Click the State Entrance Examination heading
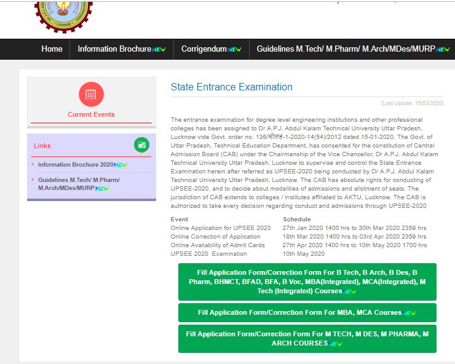This screenshot has width=455, height=364. (231, 87)
